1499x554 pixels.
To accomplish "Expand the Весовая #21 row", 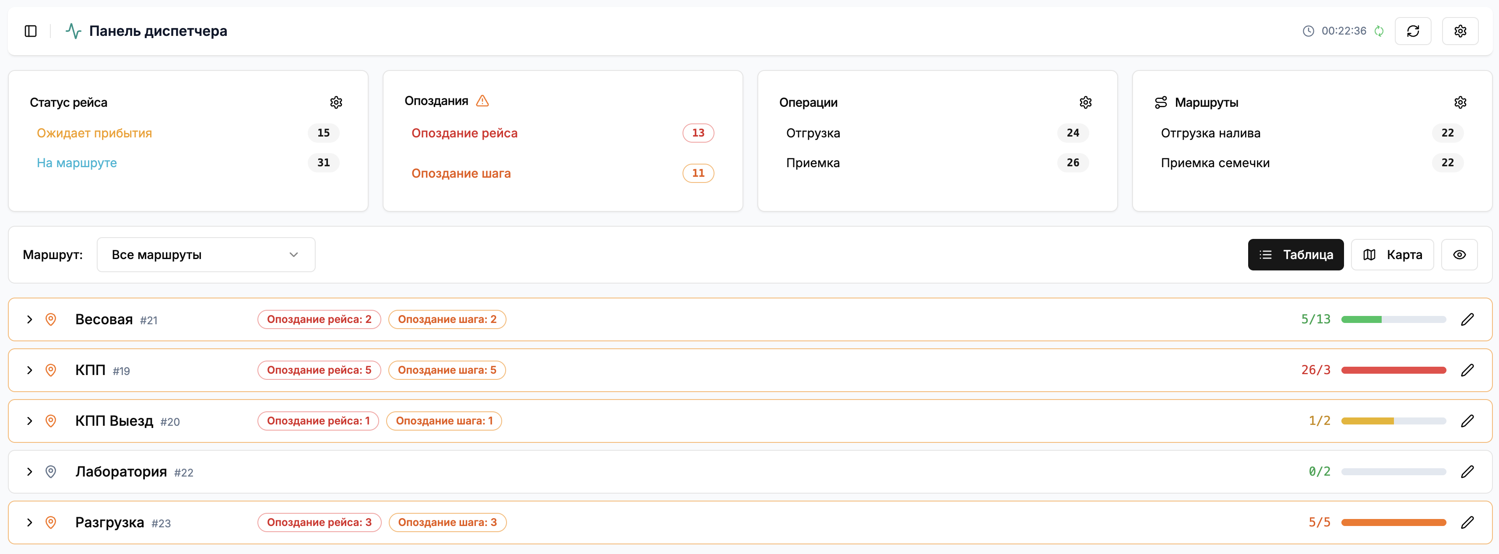I will click(x=30, y=319).
